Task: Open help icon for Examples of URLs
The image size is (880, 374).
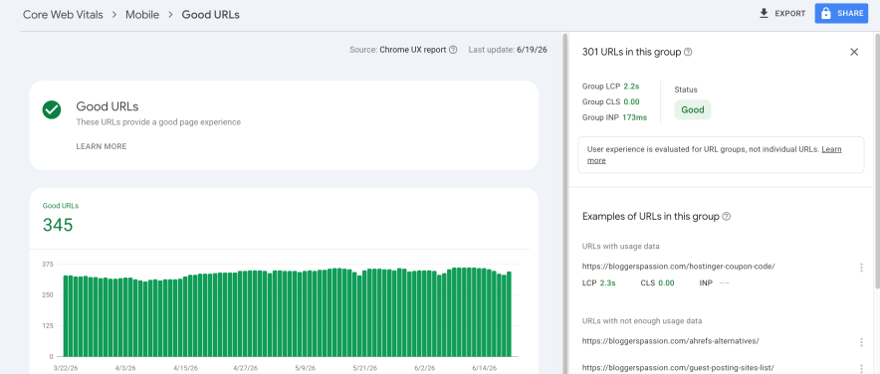Action: click(x=727, y=217)
